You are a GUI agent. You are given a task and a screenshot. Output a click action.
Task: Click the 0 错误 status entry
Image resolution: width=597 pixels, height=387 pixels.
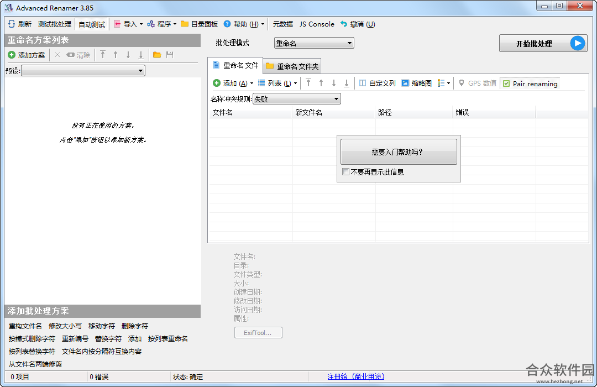pyautogui.click(x=99, y=376)
